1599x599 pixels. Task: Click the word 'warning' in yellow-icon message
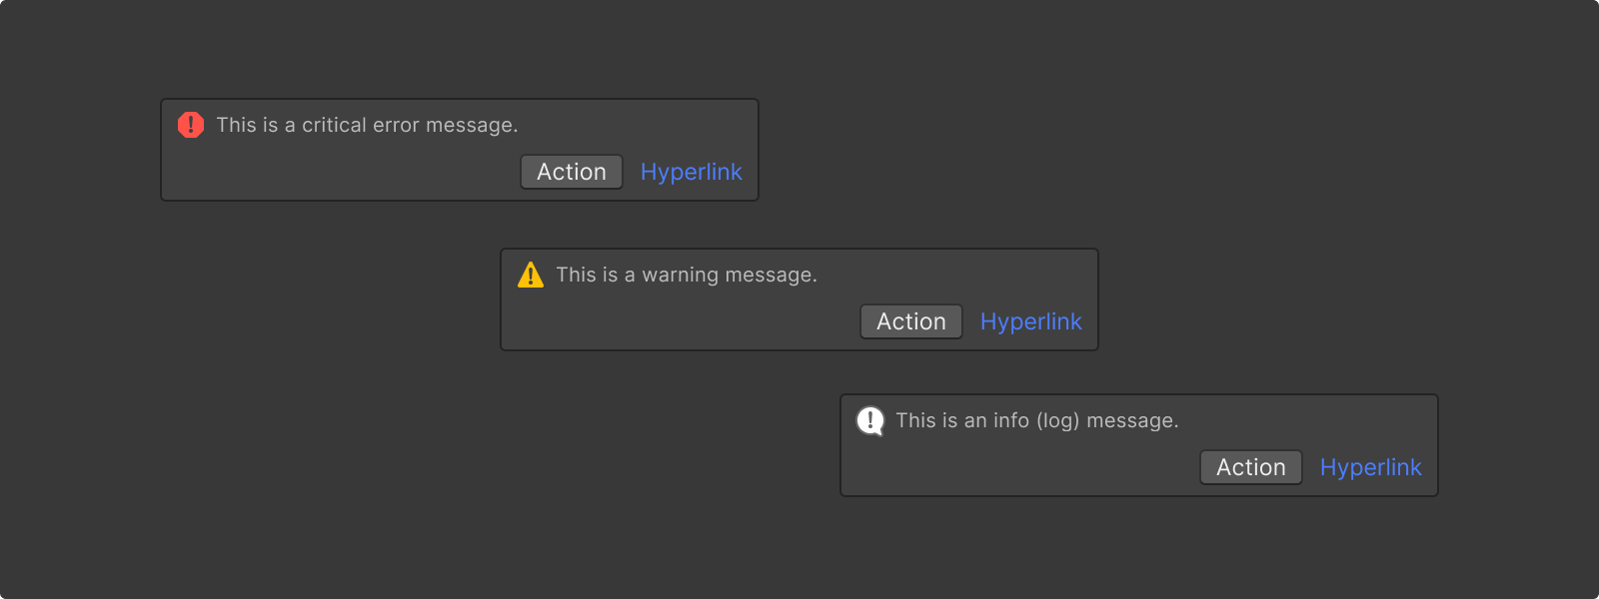click(x=680, y=275)
